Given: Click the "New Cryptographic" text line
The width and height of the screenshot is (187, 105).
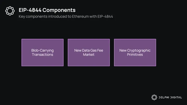Looking at the screenshot, I should (x=135, y=50).
